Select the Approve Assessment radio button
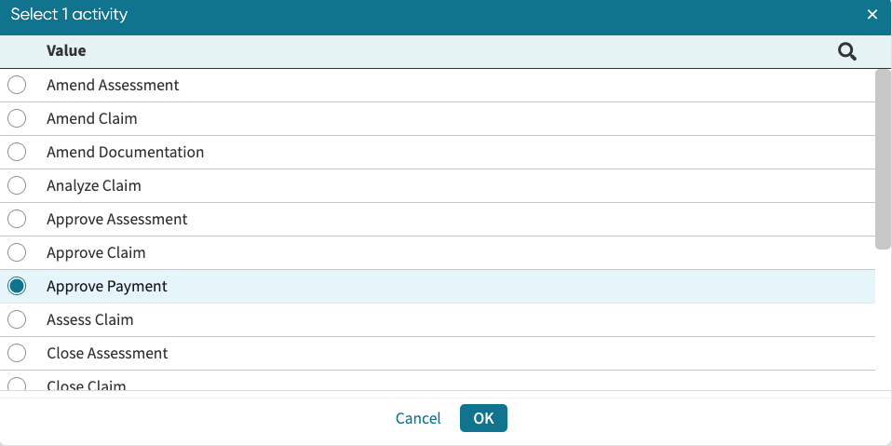The width and height of the screenshot is (892, 446). [x=17, y=220]
